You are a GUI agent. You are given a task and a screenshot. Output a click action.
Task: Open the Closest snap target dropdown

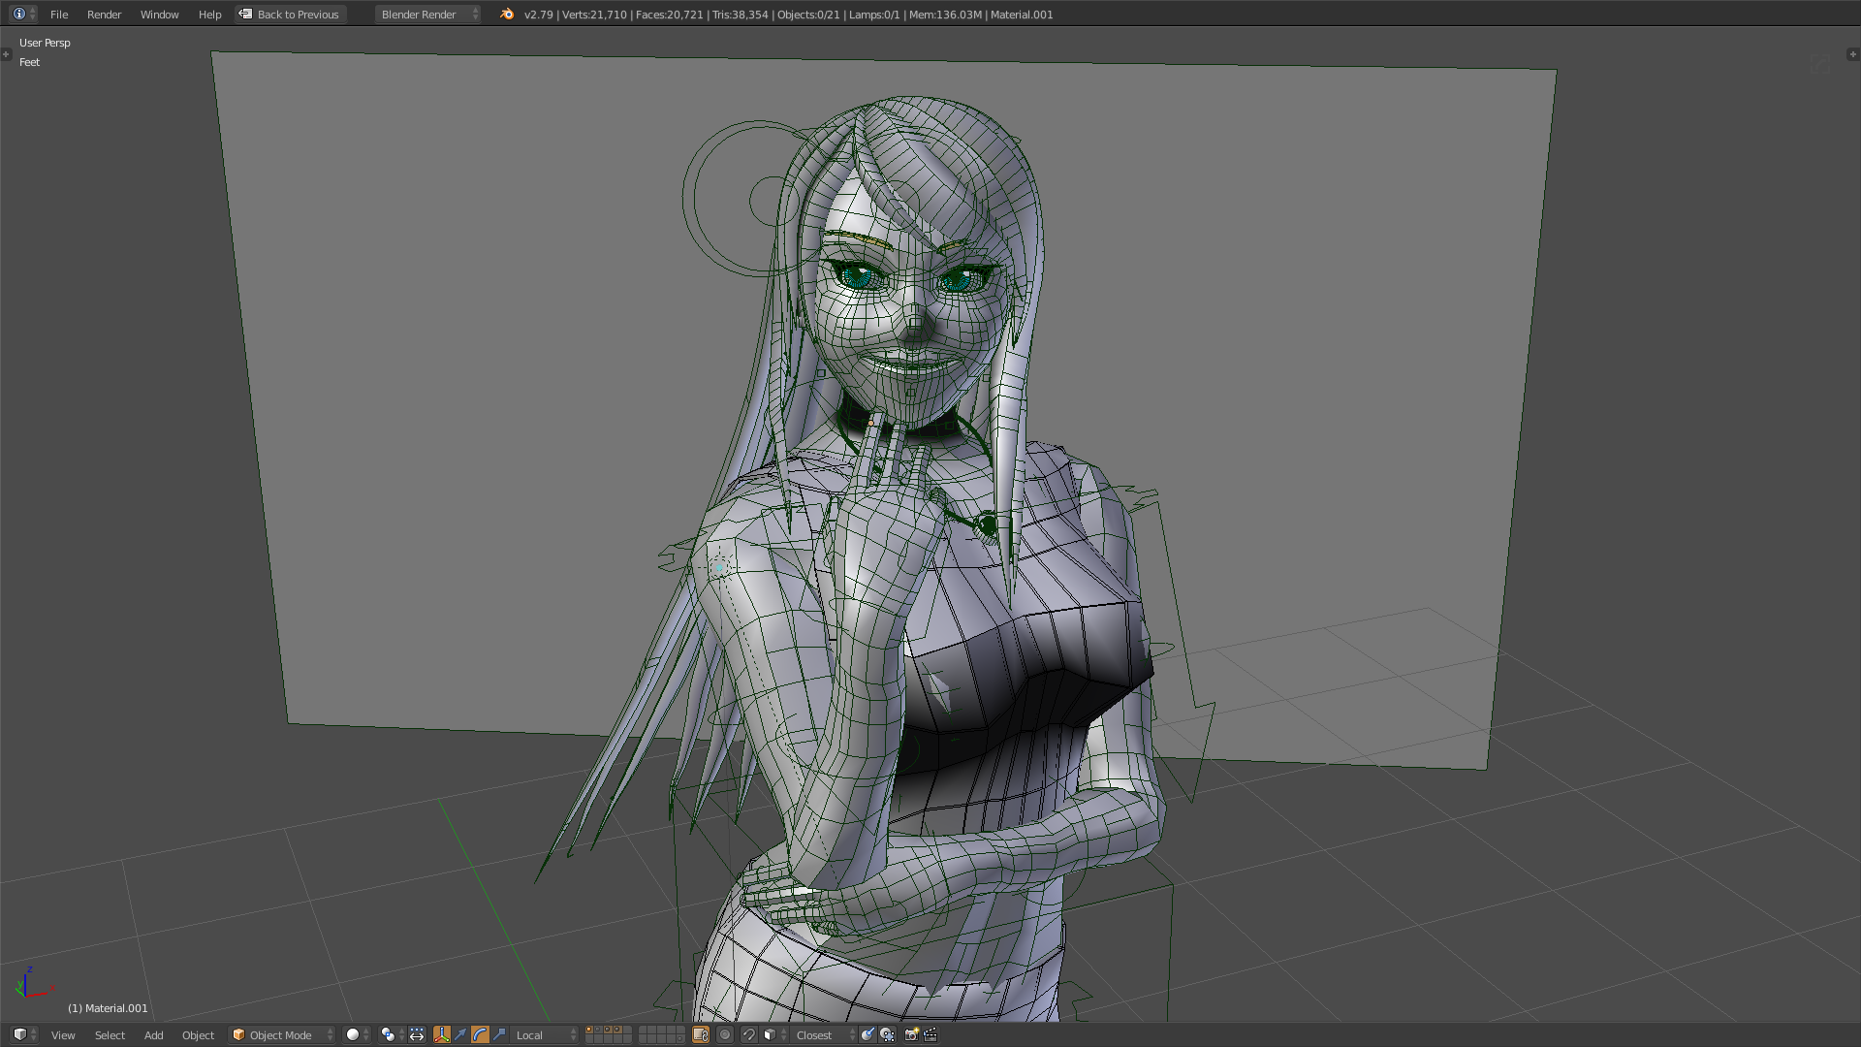[823, 1034]
